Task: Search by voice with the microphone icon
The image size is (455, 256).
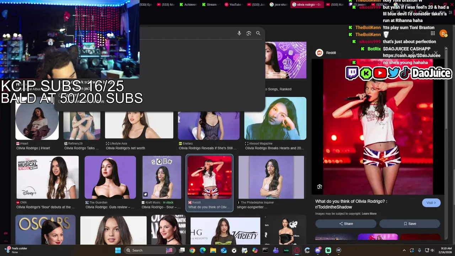Action: pos(239,33)
